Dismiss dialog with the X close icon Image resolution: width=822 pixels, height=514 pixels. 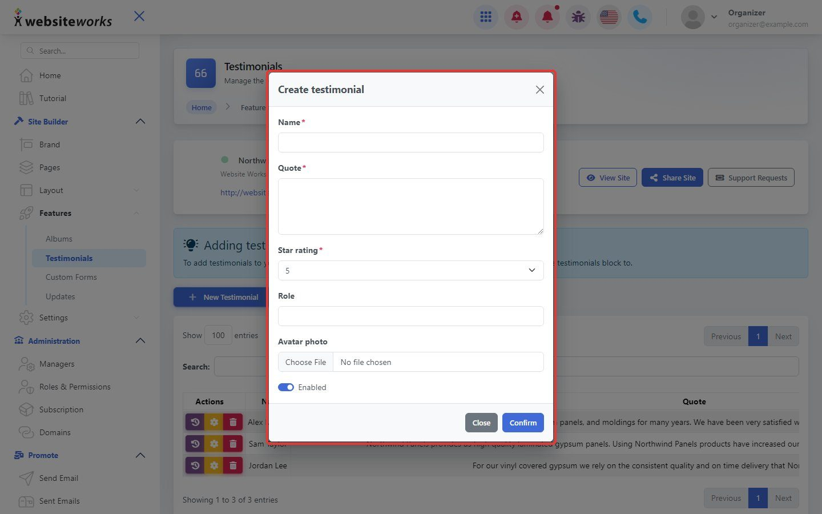(x=540, y=90)
